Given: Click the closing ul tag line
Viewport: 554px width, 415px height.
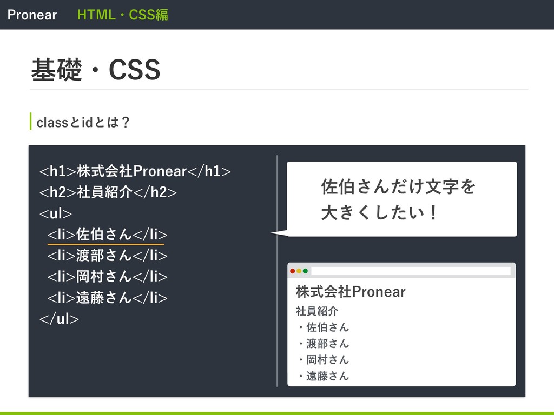Looking at the screenshot, I should [59, 319].
